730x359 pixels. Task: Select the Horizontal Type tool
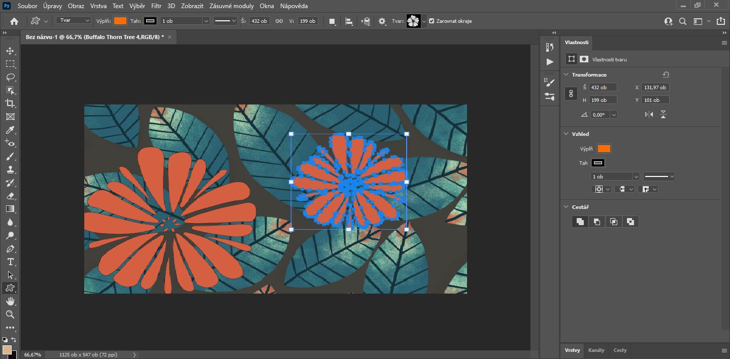10,262
